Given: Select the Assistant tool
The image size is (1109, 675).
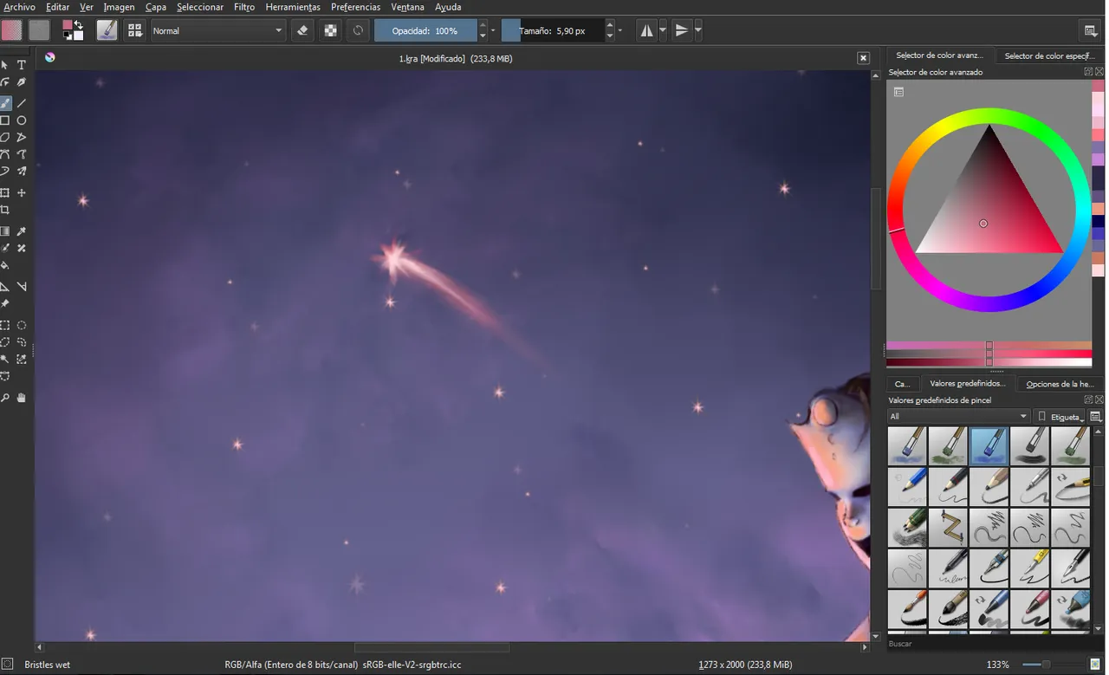Looking at the screenshot, I should [x=5, y=286].
